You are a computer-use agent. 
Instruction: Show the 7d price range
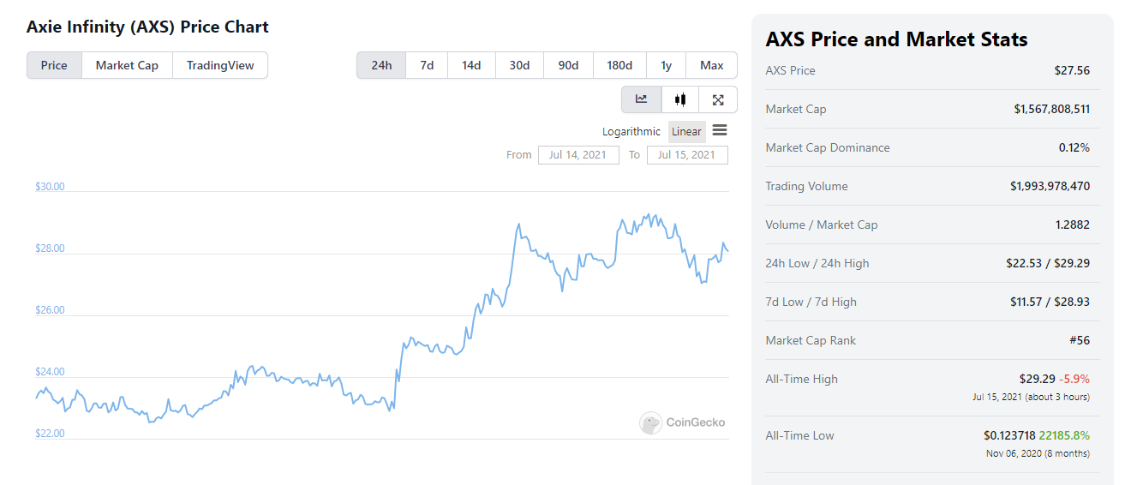(x=427, y=65)
